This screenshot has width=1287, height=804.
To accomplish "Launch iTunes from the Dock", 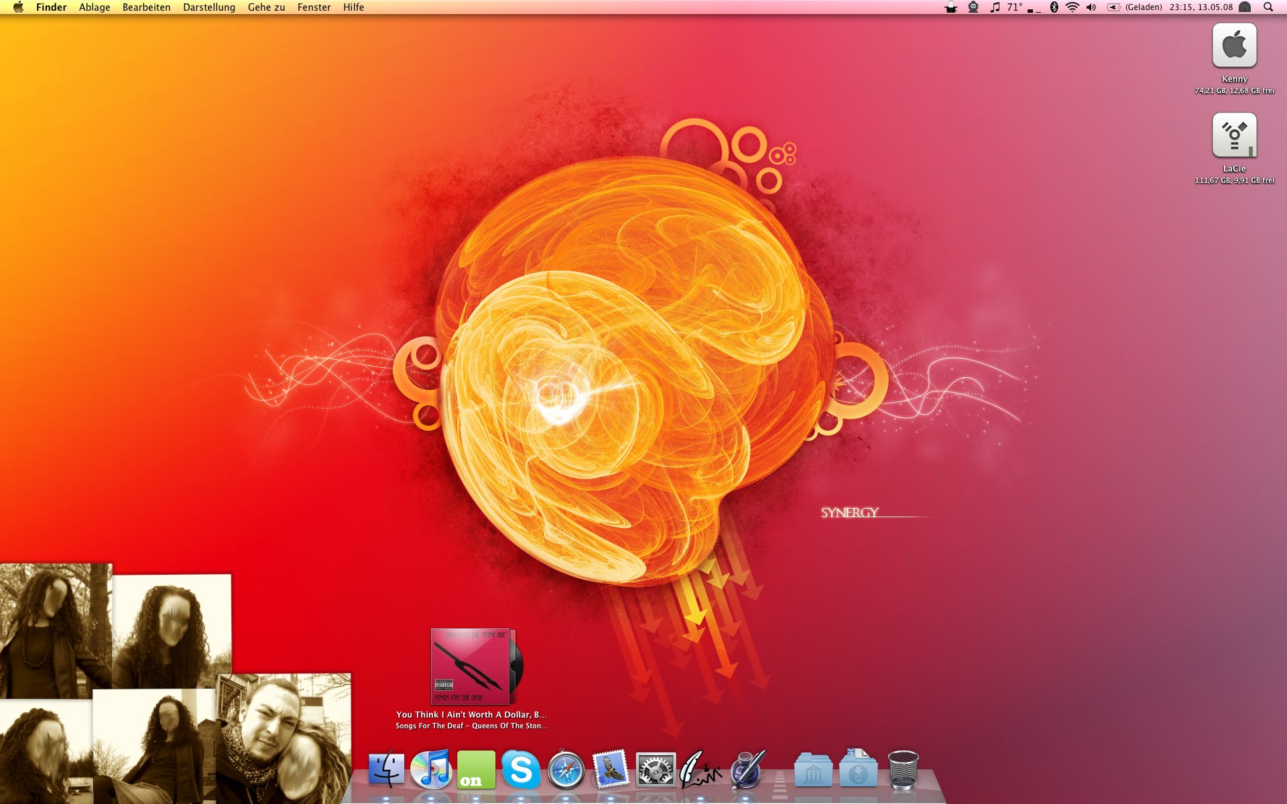I will (x=431, y=768).
